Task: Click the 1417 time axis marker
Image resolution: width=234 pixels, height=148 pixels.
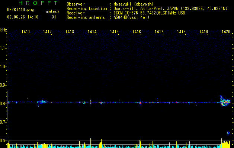Action: [x=159, y=32]
